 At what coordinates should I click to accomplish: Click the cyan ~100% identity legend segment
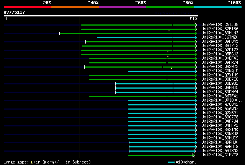218,7
